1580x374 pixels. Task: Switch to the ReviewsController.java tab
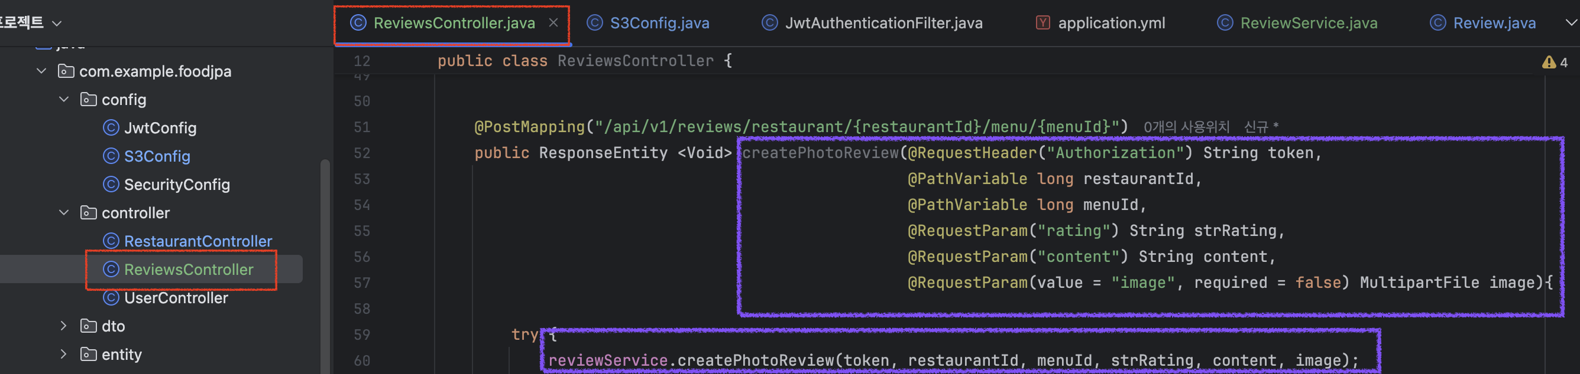454,23
